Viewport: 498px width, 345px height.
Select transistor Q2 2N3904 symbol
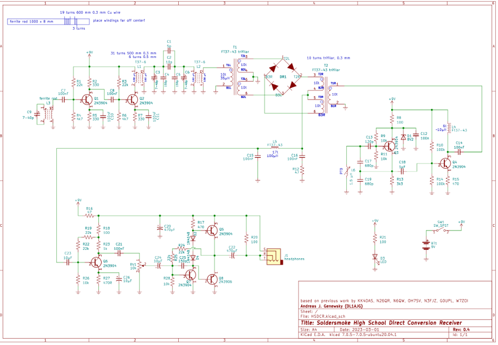pos(132,100)
